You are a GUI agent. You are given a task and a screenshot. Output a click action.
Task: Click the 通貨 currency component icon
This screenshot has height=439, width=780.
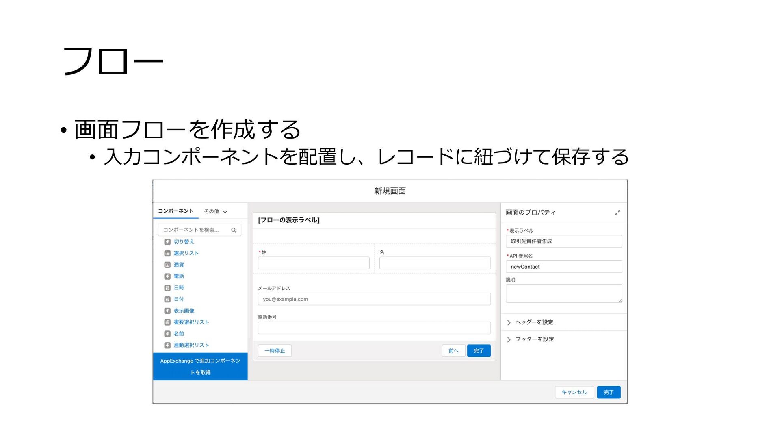tap(167, 265)
